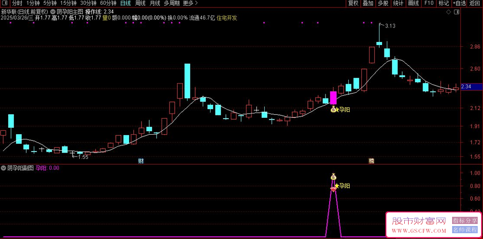Switch to 分时 intraday view
The width and height of the screenshot is (483, 239).
[x=17, y=3]
